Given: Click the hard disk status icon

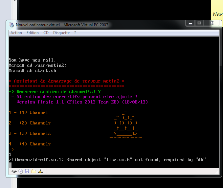Looking at the screenshot, I should tap(14, 171).
